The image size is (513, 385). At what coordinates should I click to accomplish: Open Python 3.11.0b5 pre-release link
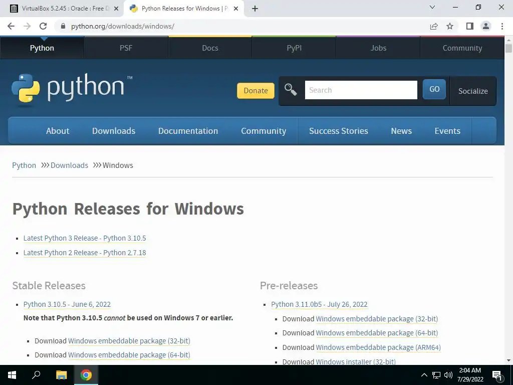pos(319,304)
